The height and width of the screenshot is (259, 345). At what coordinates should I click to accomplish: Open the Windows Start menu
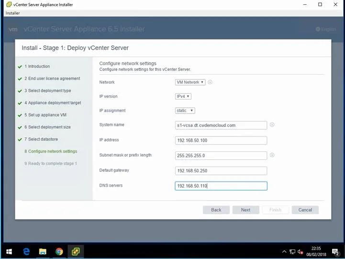point(9,251)
